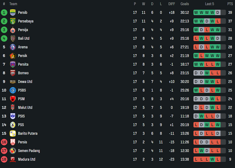The image size is (235, 168).
Task: Click the Semen Padang club logo
Action: click(x=13, y=151)
